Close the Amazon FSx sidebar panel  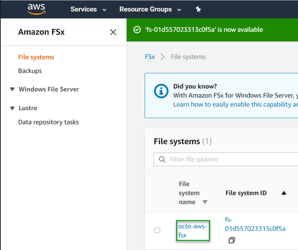113,32
